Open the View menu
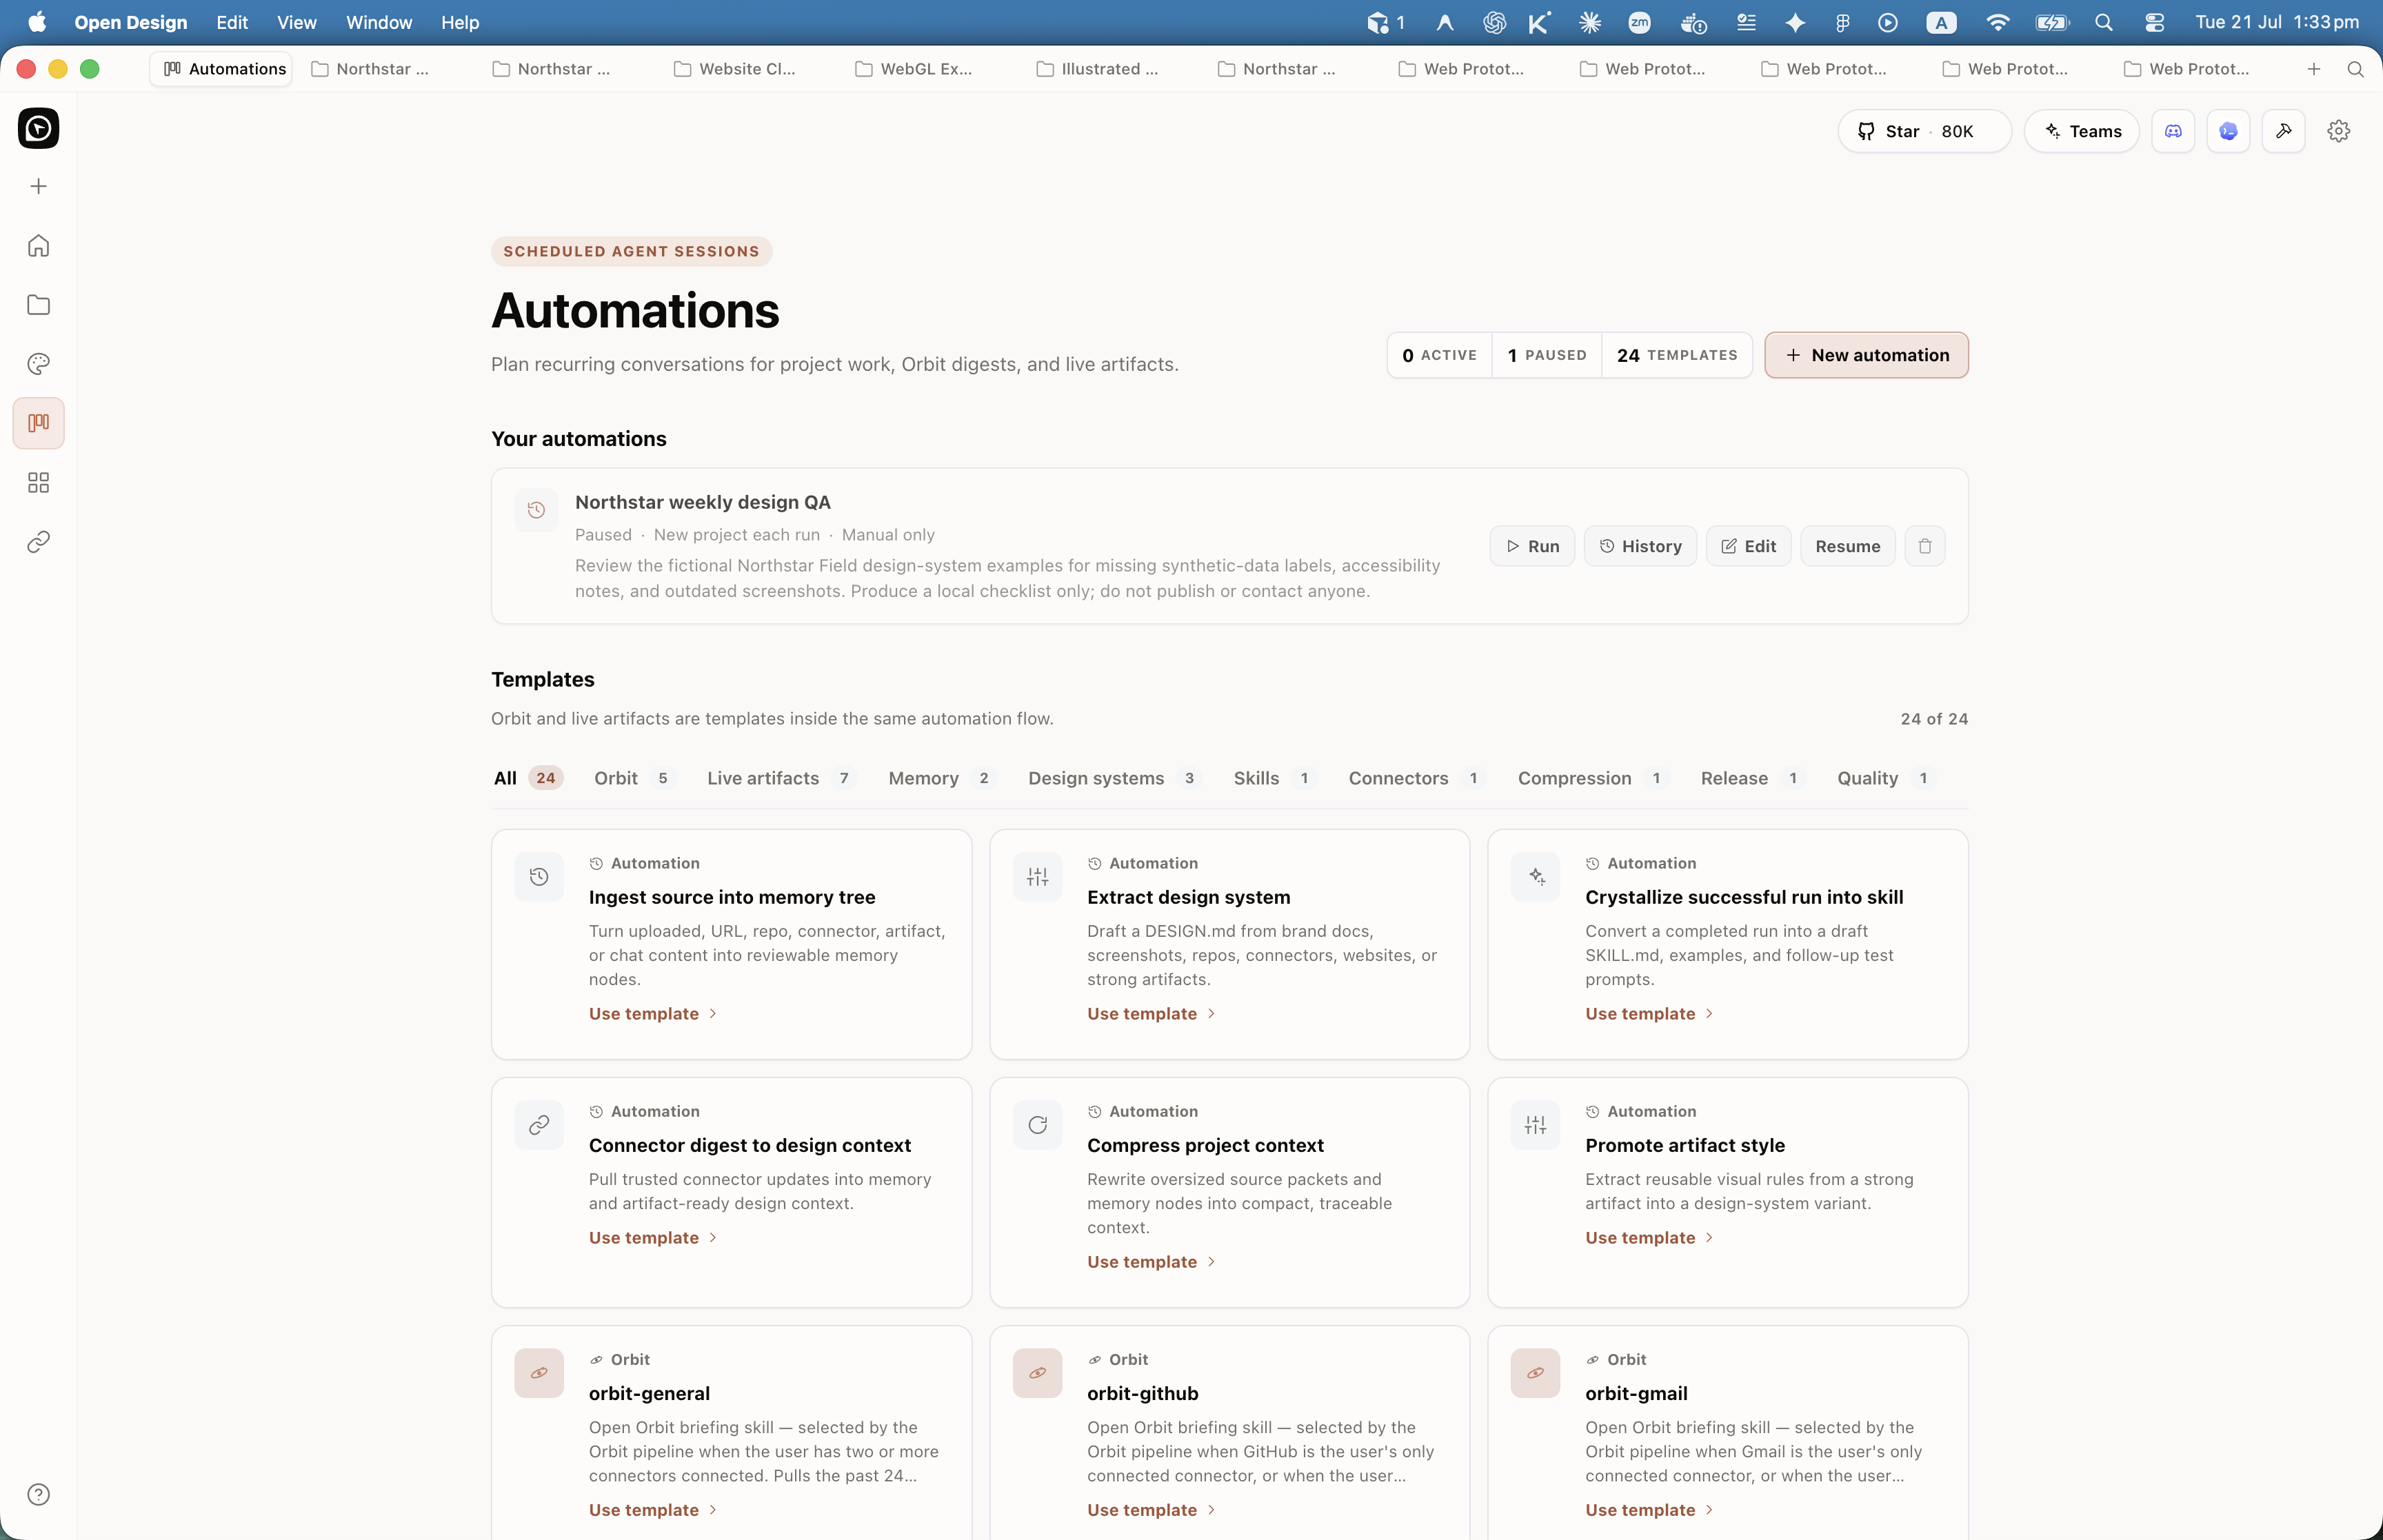The width and height of the screenshot is (2383, 1540). coord(296,22)
